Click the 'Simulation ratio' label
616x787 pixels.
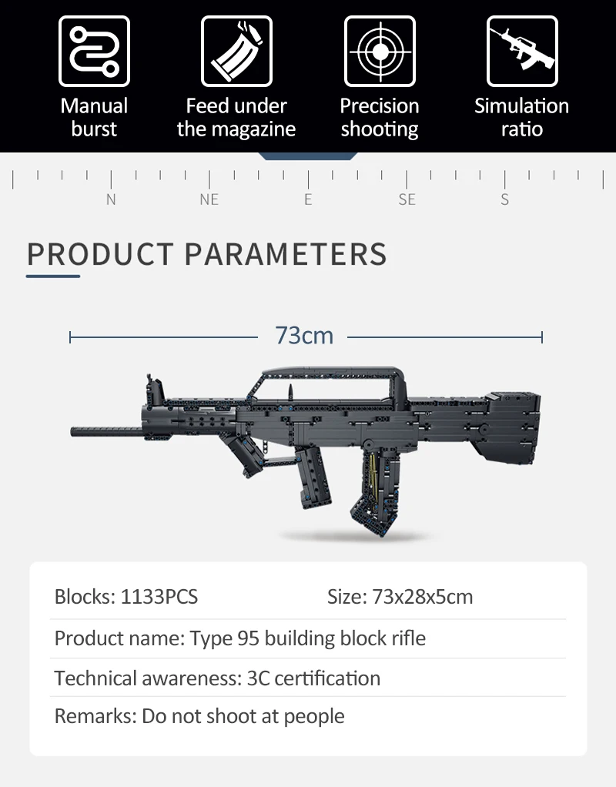click(522, 118)
